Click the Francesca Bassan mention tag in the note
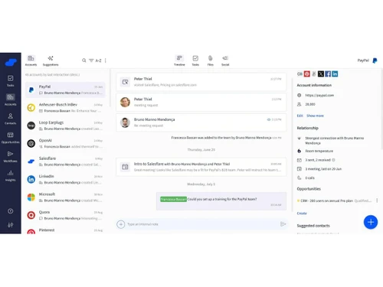Image resolution: width=383 pixels, height=287 pixels. click(x=173, y=199)
